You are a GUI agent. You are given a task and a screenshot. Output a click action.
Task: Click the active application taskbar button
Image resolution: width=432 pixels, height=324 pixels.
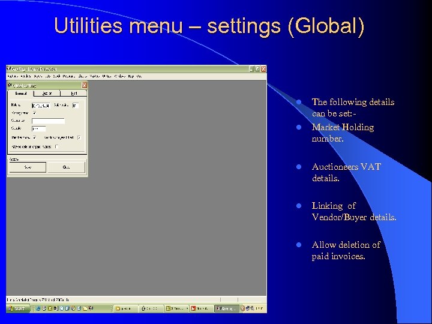pyautogui.click(x=227, y=308)
